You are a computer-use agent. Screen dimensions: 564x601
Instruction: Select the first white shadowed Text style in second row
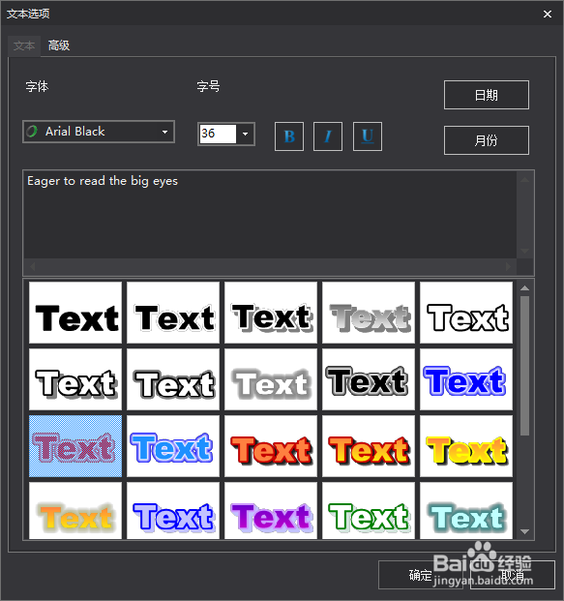click(75, 379)
